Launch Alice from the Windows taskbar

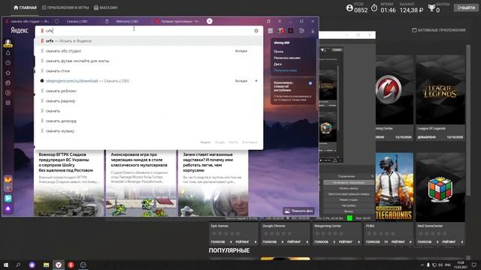[32, 265]
